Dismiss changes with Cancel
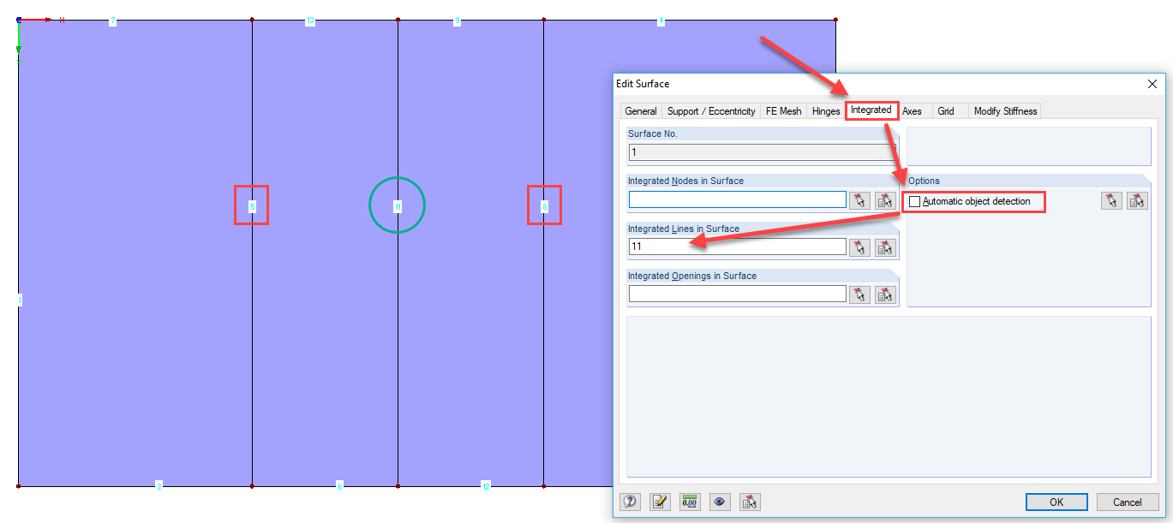1173x523 pixels. 1128,502
